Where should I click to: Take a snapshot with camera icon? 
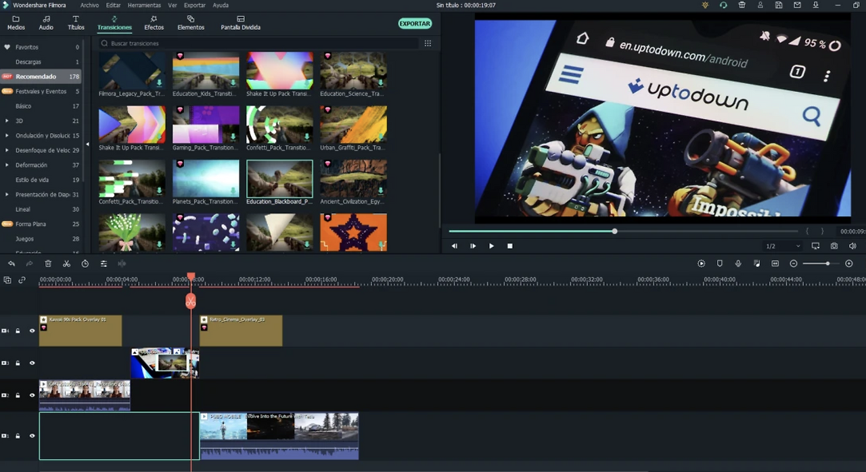(834, 246)
